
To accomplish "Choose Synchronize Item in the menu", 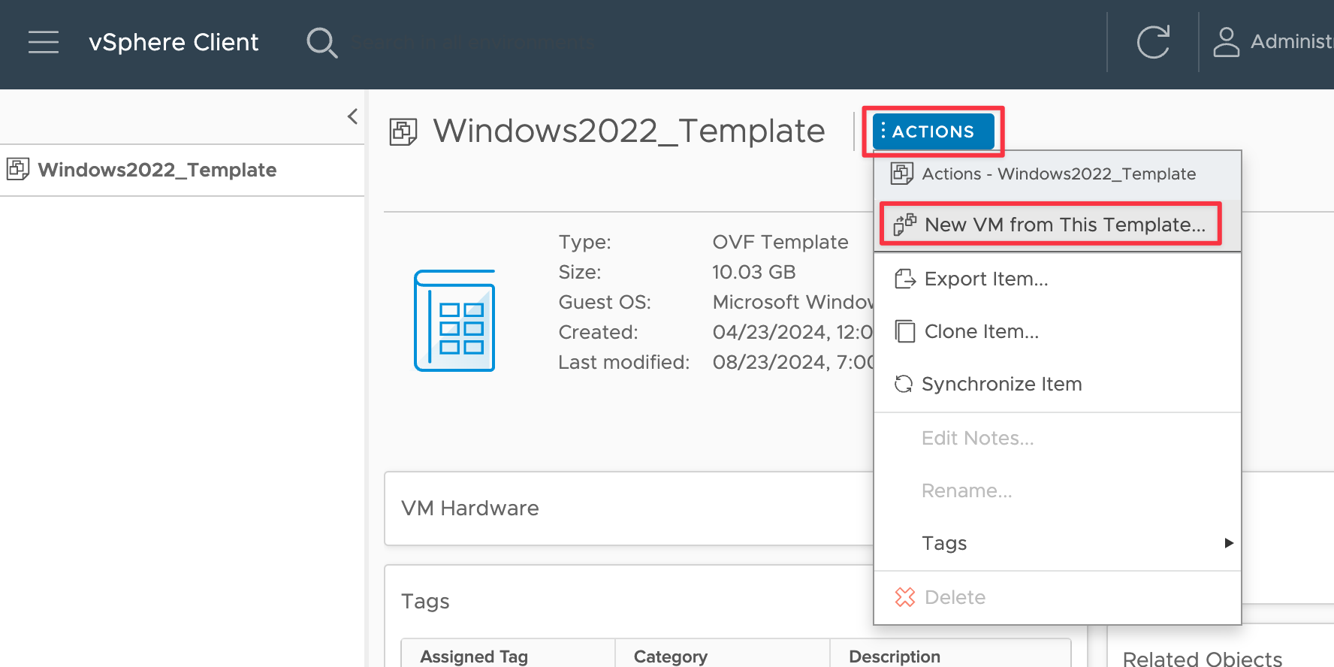I will (1057, 384).
